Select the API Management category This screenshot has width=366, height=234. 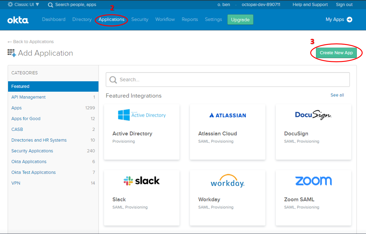click(28, 97)
